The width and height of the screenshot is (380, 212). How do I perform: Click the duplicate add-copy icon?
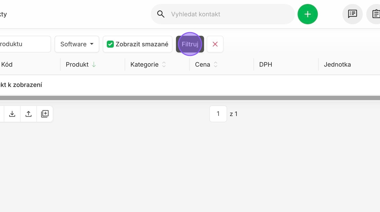45,114
